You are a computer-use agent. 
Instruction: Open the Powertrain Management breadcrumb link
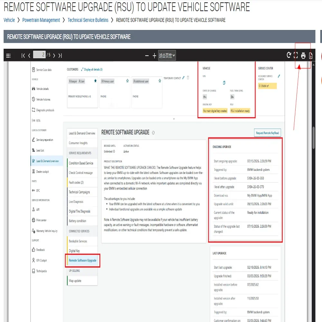(41, 20)
